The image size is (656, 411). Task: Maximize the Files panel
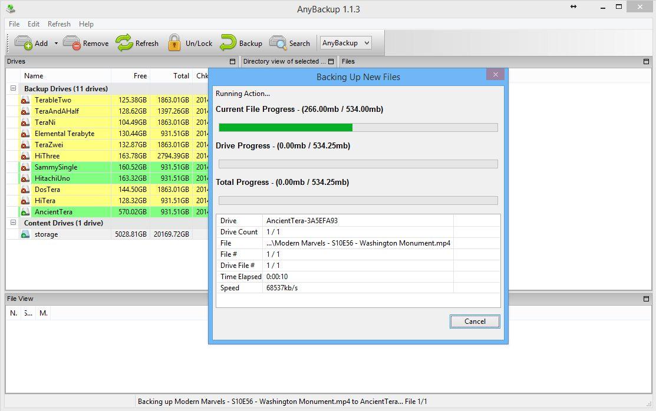[646, 61]
